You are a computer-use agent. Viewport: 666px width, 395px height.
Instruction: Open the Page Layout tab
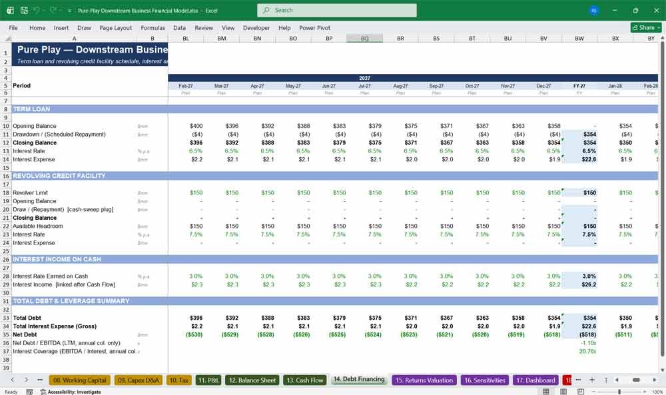115,27
